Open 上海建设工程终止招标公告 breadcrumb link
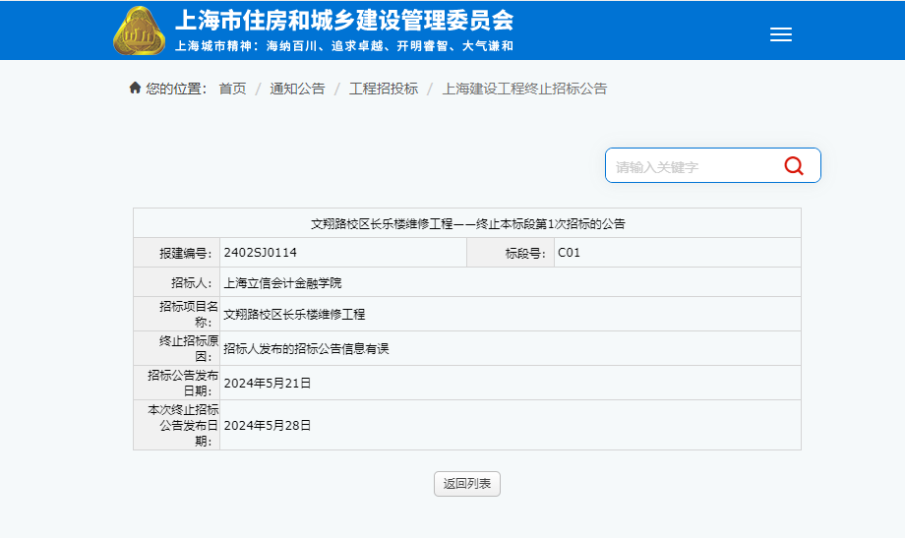Image resolution: width=905 pixels, height=538 pixels. 524,89
